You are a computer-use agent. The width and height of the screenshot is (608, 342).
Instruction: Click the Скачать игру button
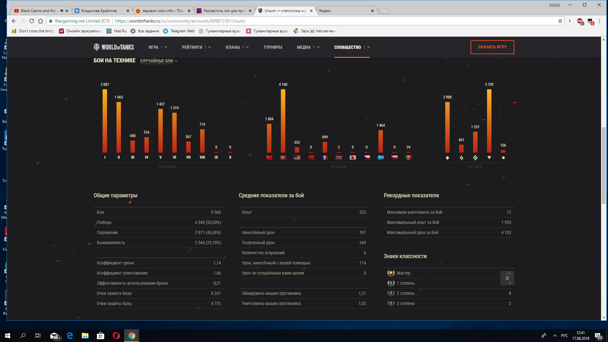(x=492, y=47)
